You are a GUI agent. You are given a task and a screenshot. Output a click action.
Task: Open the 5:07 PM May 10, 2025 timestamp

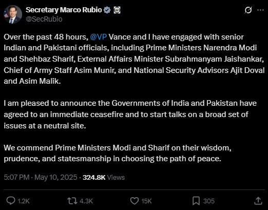(41, 177)
